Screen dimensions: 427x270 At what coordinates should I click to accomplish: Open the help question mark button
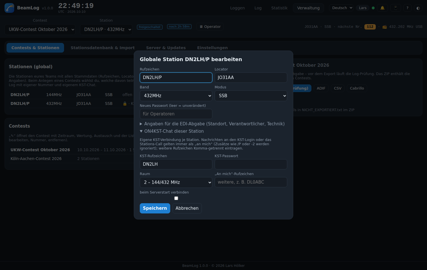407,8
